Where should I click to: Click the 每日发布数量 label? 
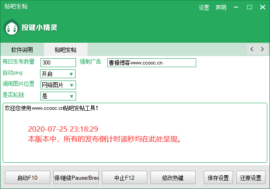[x=18, y=61]
